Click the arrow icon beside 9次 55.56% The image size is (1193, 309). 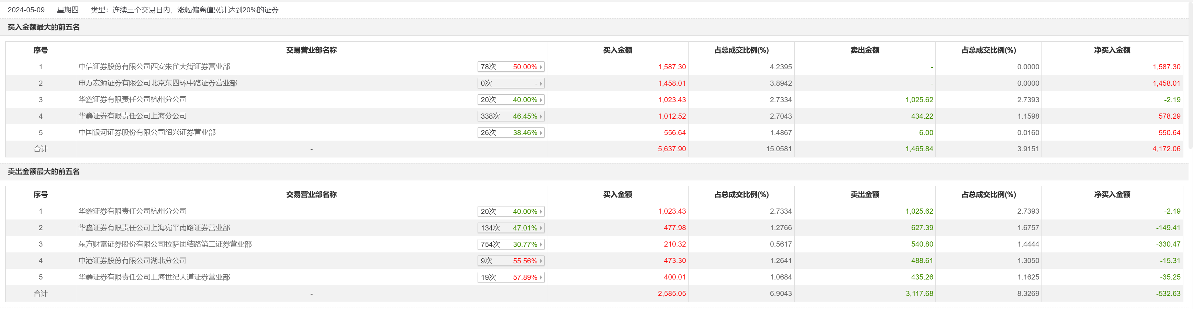click(x=540, y=261)
